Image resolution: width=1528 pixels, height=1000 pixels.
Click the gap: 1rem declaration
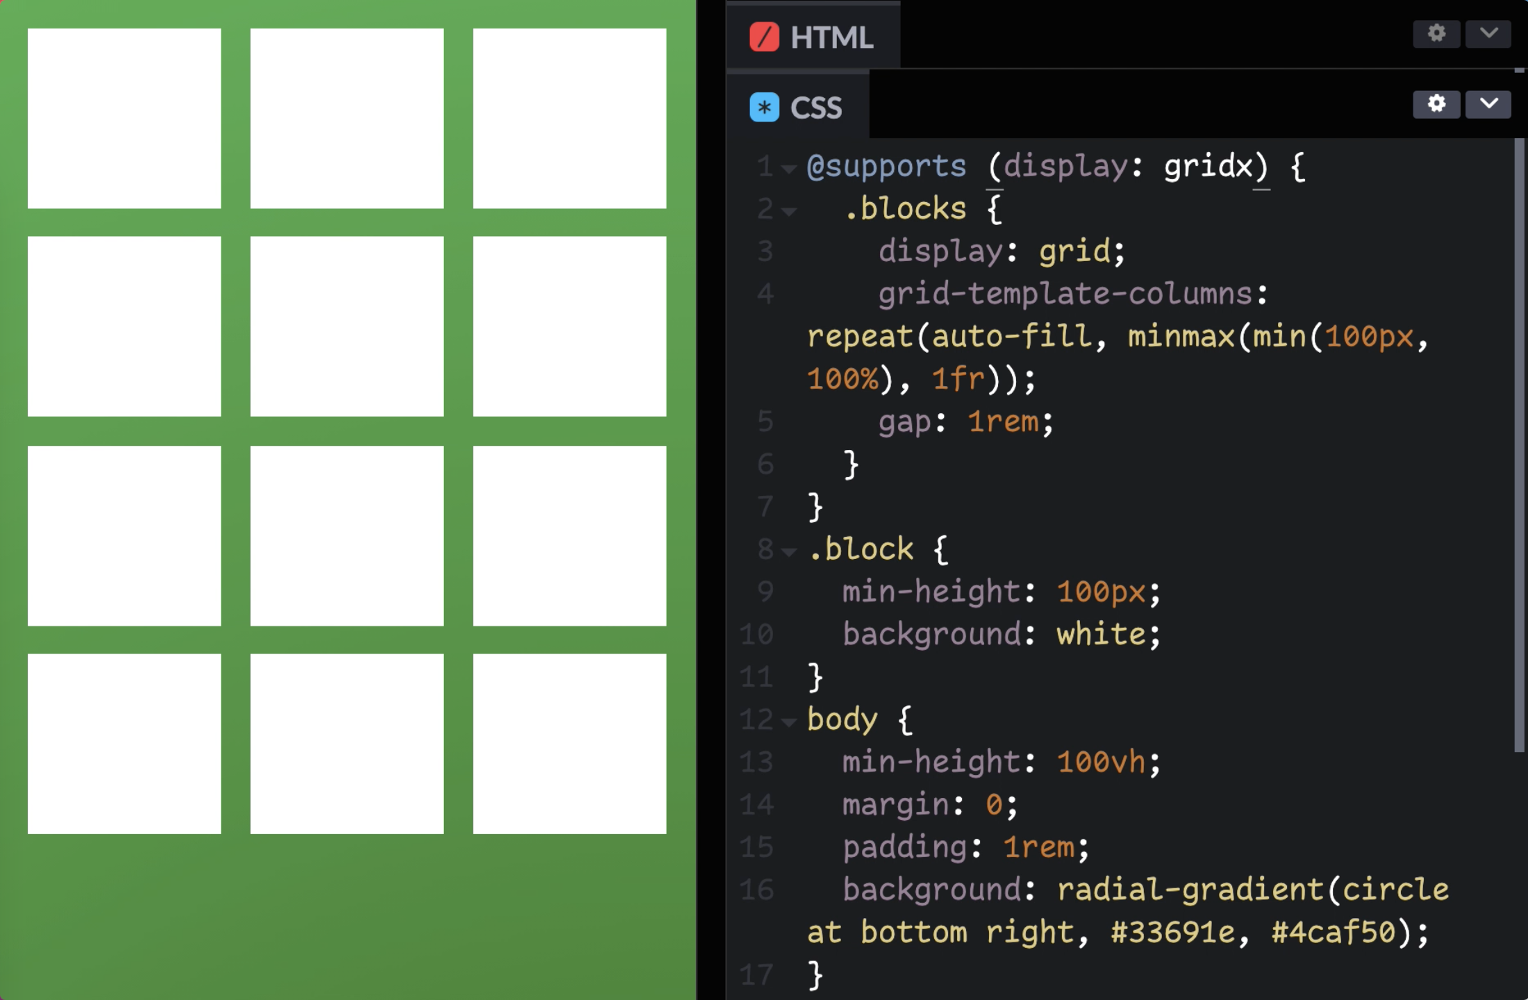[965, 422]
